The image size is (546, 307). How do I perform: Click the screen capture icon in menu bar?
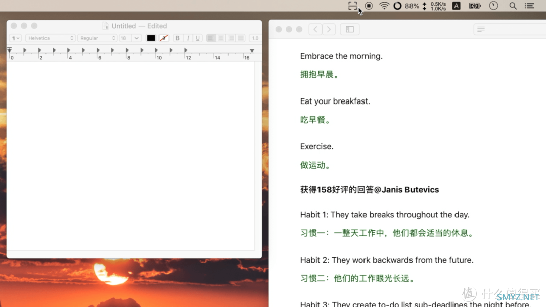352,6
